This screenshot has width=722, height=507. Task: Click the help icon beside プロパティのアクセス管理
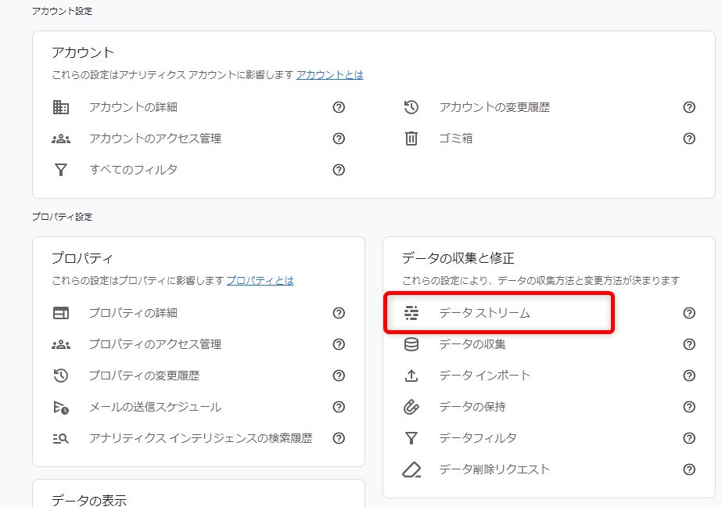(x=339, y=344)
